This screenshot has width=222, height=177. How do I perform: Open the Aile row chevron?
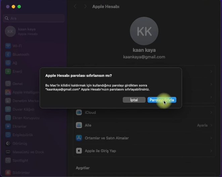point(211,125)
